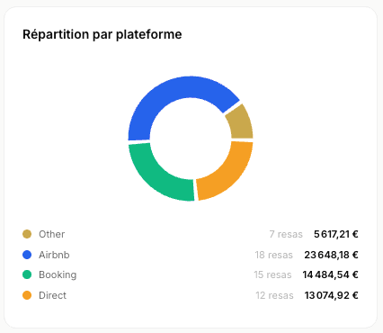Viewport: 383px width, 333px height.
Task: Click the 'Other' legend label
Action: coord(51,234)
